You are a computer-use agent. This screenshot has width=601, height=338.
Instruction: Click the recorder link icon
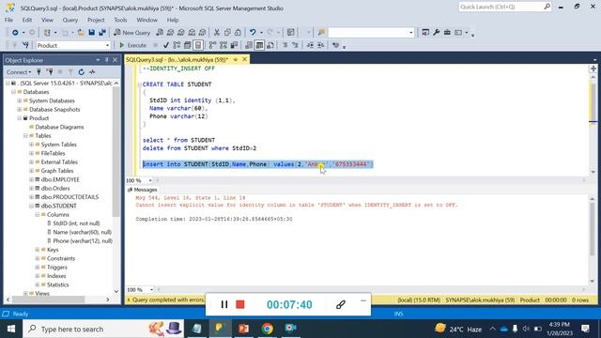coord(340,304)
